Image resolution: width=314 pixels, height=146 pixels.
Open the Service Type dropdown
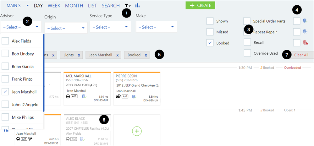[110, 27]
